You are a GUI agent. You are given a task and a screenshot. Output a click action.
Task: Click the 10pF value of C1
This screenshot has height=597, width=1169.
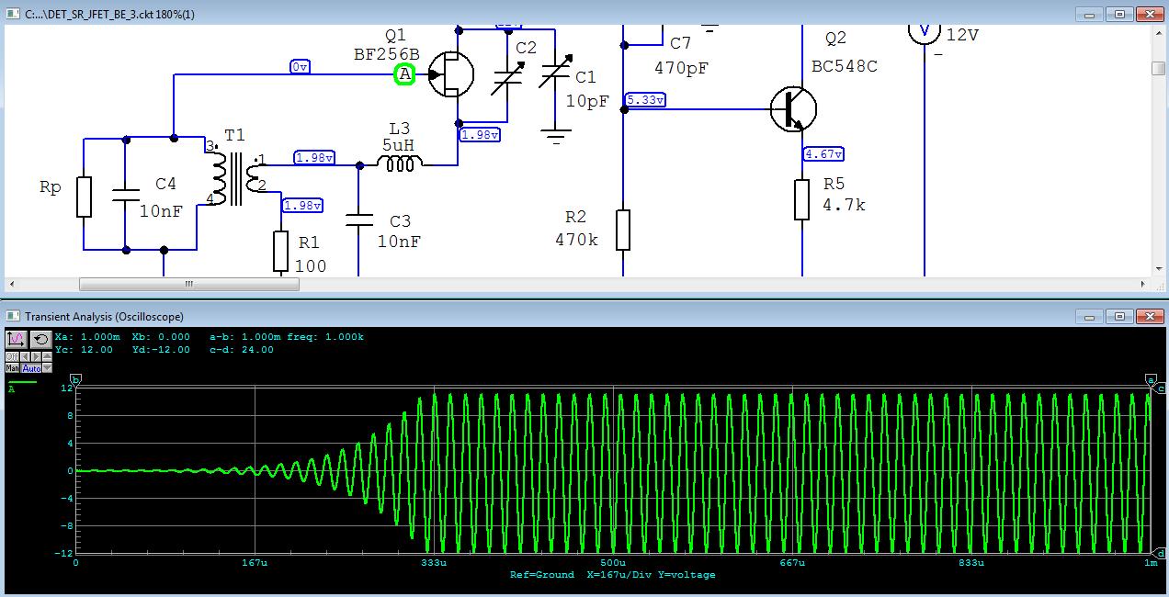[x=586, y=101]
